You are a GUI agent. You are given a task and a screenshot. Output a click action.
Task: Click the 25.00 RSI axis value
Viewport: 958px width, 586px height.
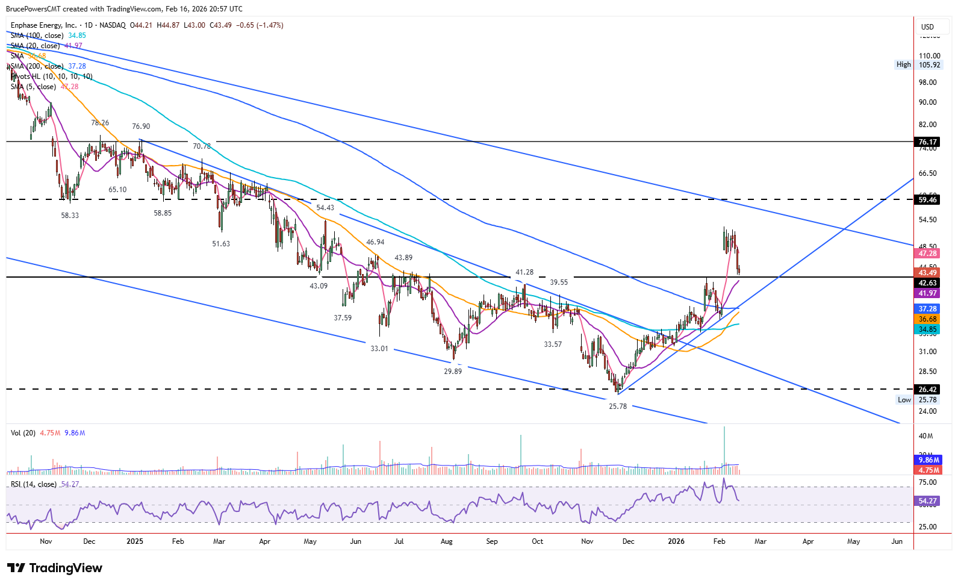(928, 527)
